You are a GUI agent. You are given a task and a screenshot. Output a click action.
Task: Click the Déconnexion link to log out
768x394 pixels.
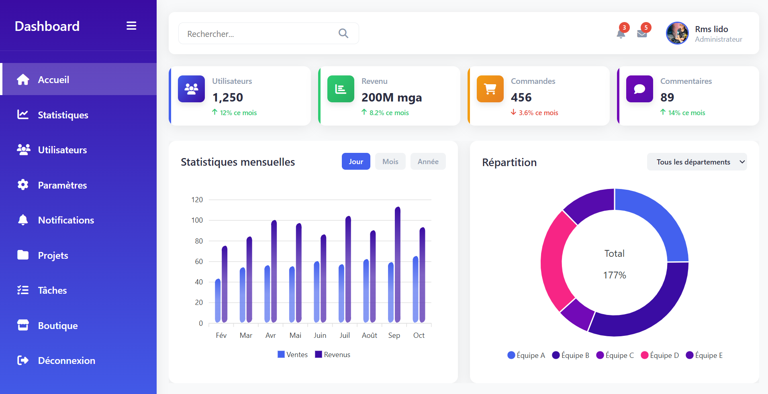pos(66,361)
